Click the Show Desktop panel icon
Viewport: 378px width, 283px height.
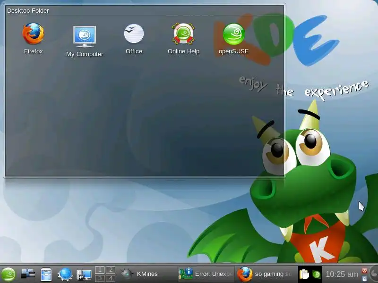(28, 274)
